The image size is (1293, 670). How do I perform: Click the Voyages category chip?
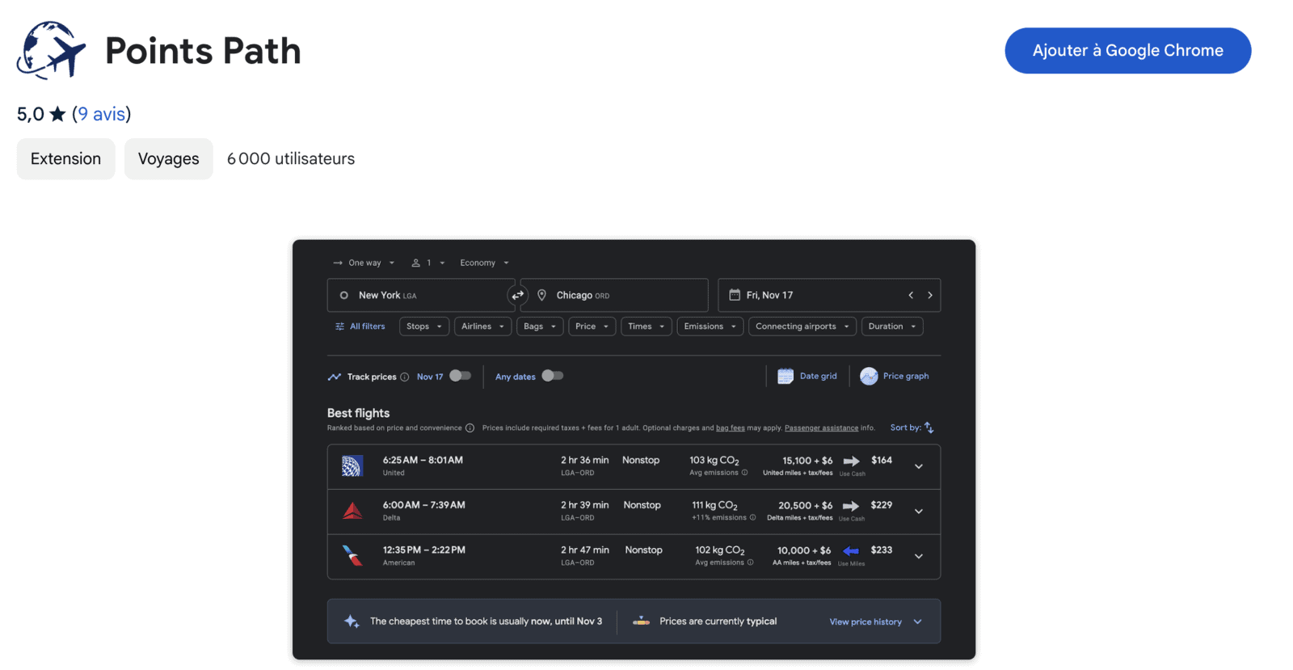(168, 158)
